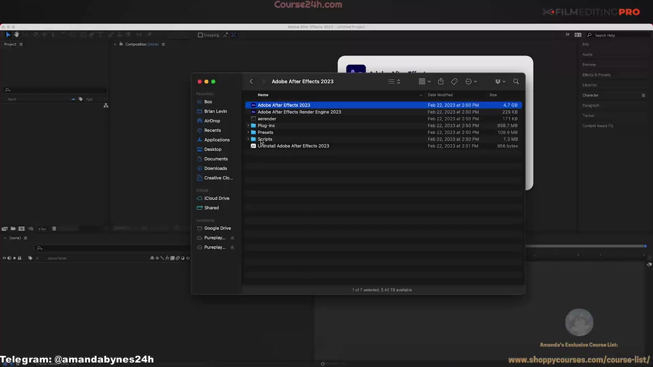This screenshot has height=367, width=653.
Task: Open the project flowchart view icon
Action: click(106, 106)
